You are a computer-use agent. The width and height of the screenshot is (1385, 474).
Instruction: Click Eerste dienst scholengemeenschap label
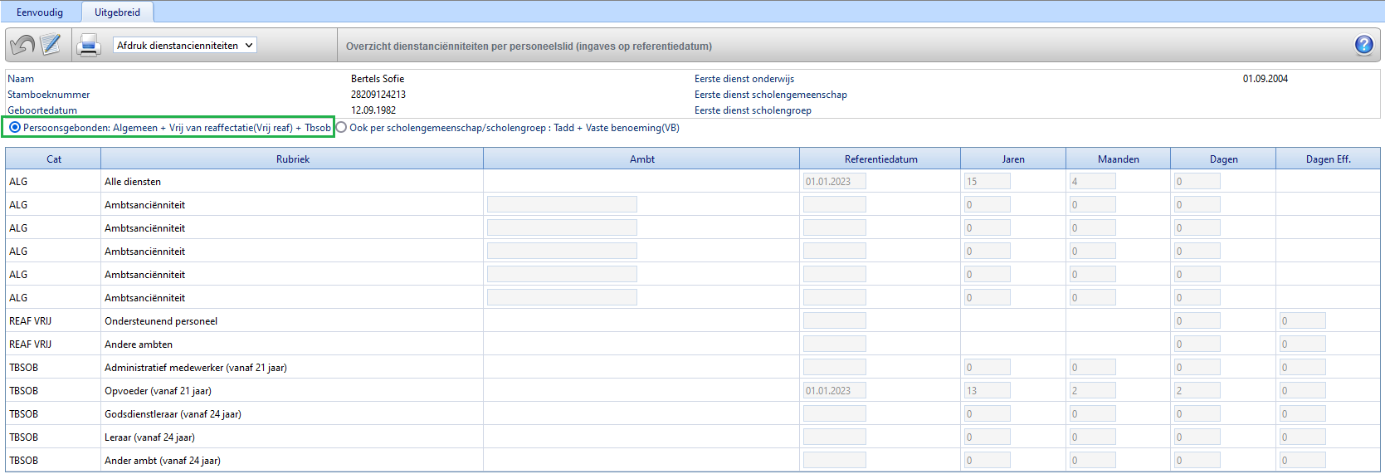[x=771, y=95]
